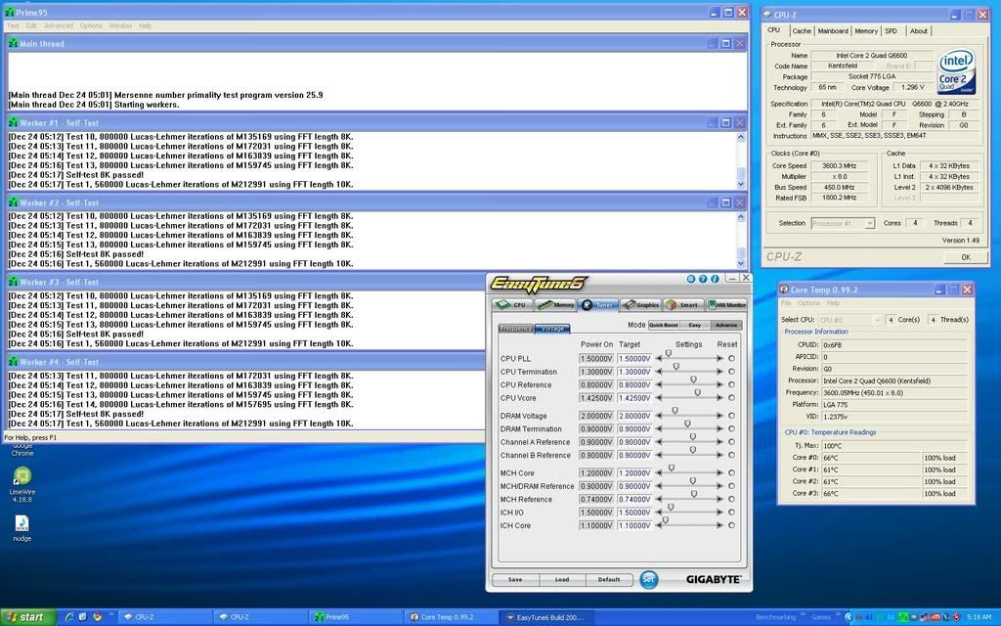Decrease CPU Vcore with the left arrow

659,398
